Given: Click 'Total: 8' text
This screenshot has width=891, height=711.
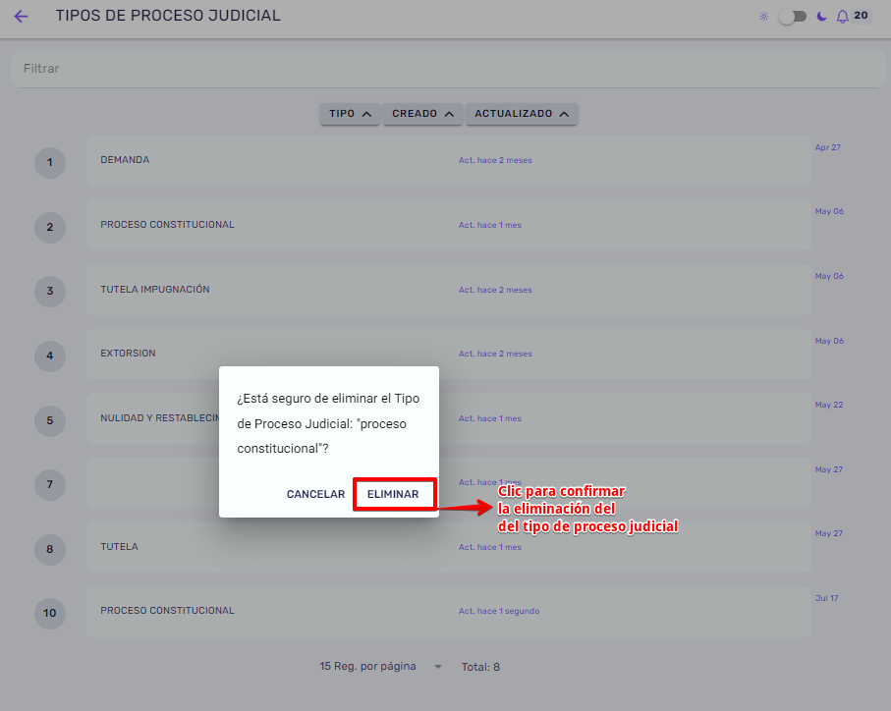Looking at the screenshot, I should click(480, 667).
